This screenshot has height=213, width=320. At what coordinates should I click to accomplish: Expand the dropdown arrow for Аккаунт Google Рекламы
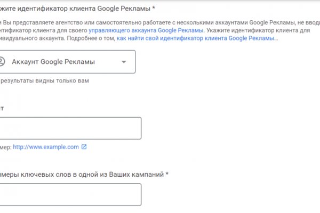pyautogui.click(x=124, y=62)
